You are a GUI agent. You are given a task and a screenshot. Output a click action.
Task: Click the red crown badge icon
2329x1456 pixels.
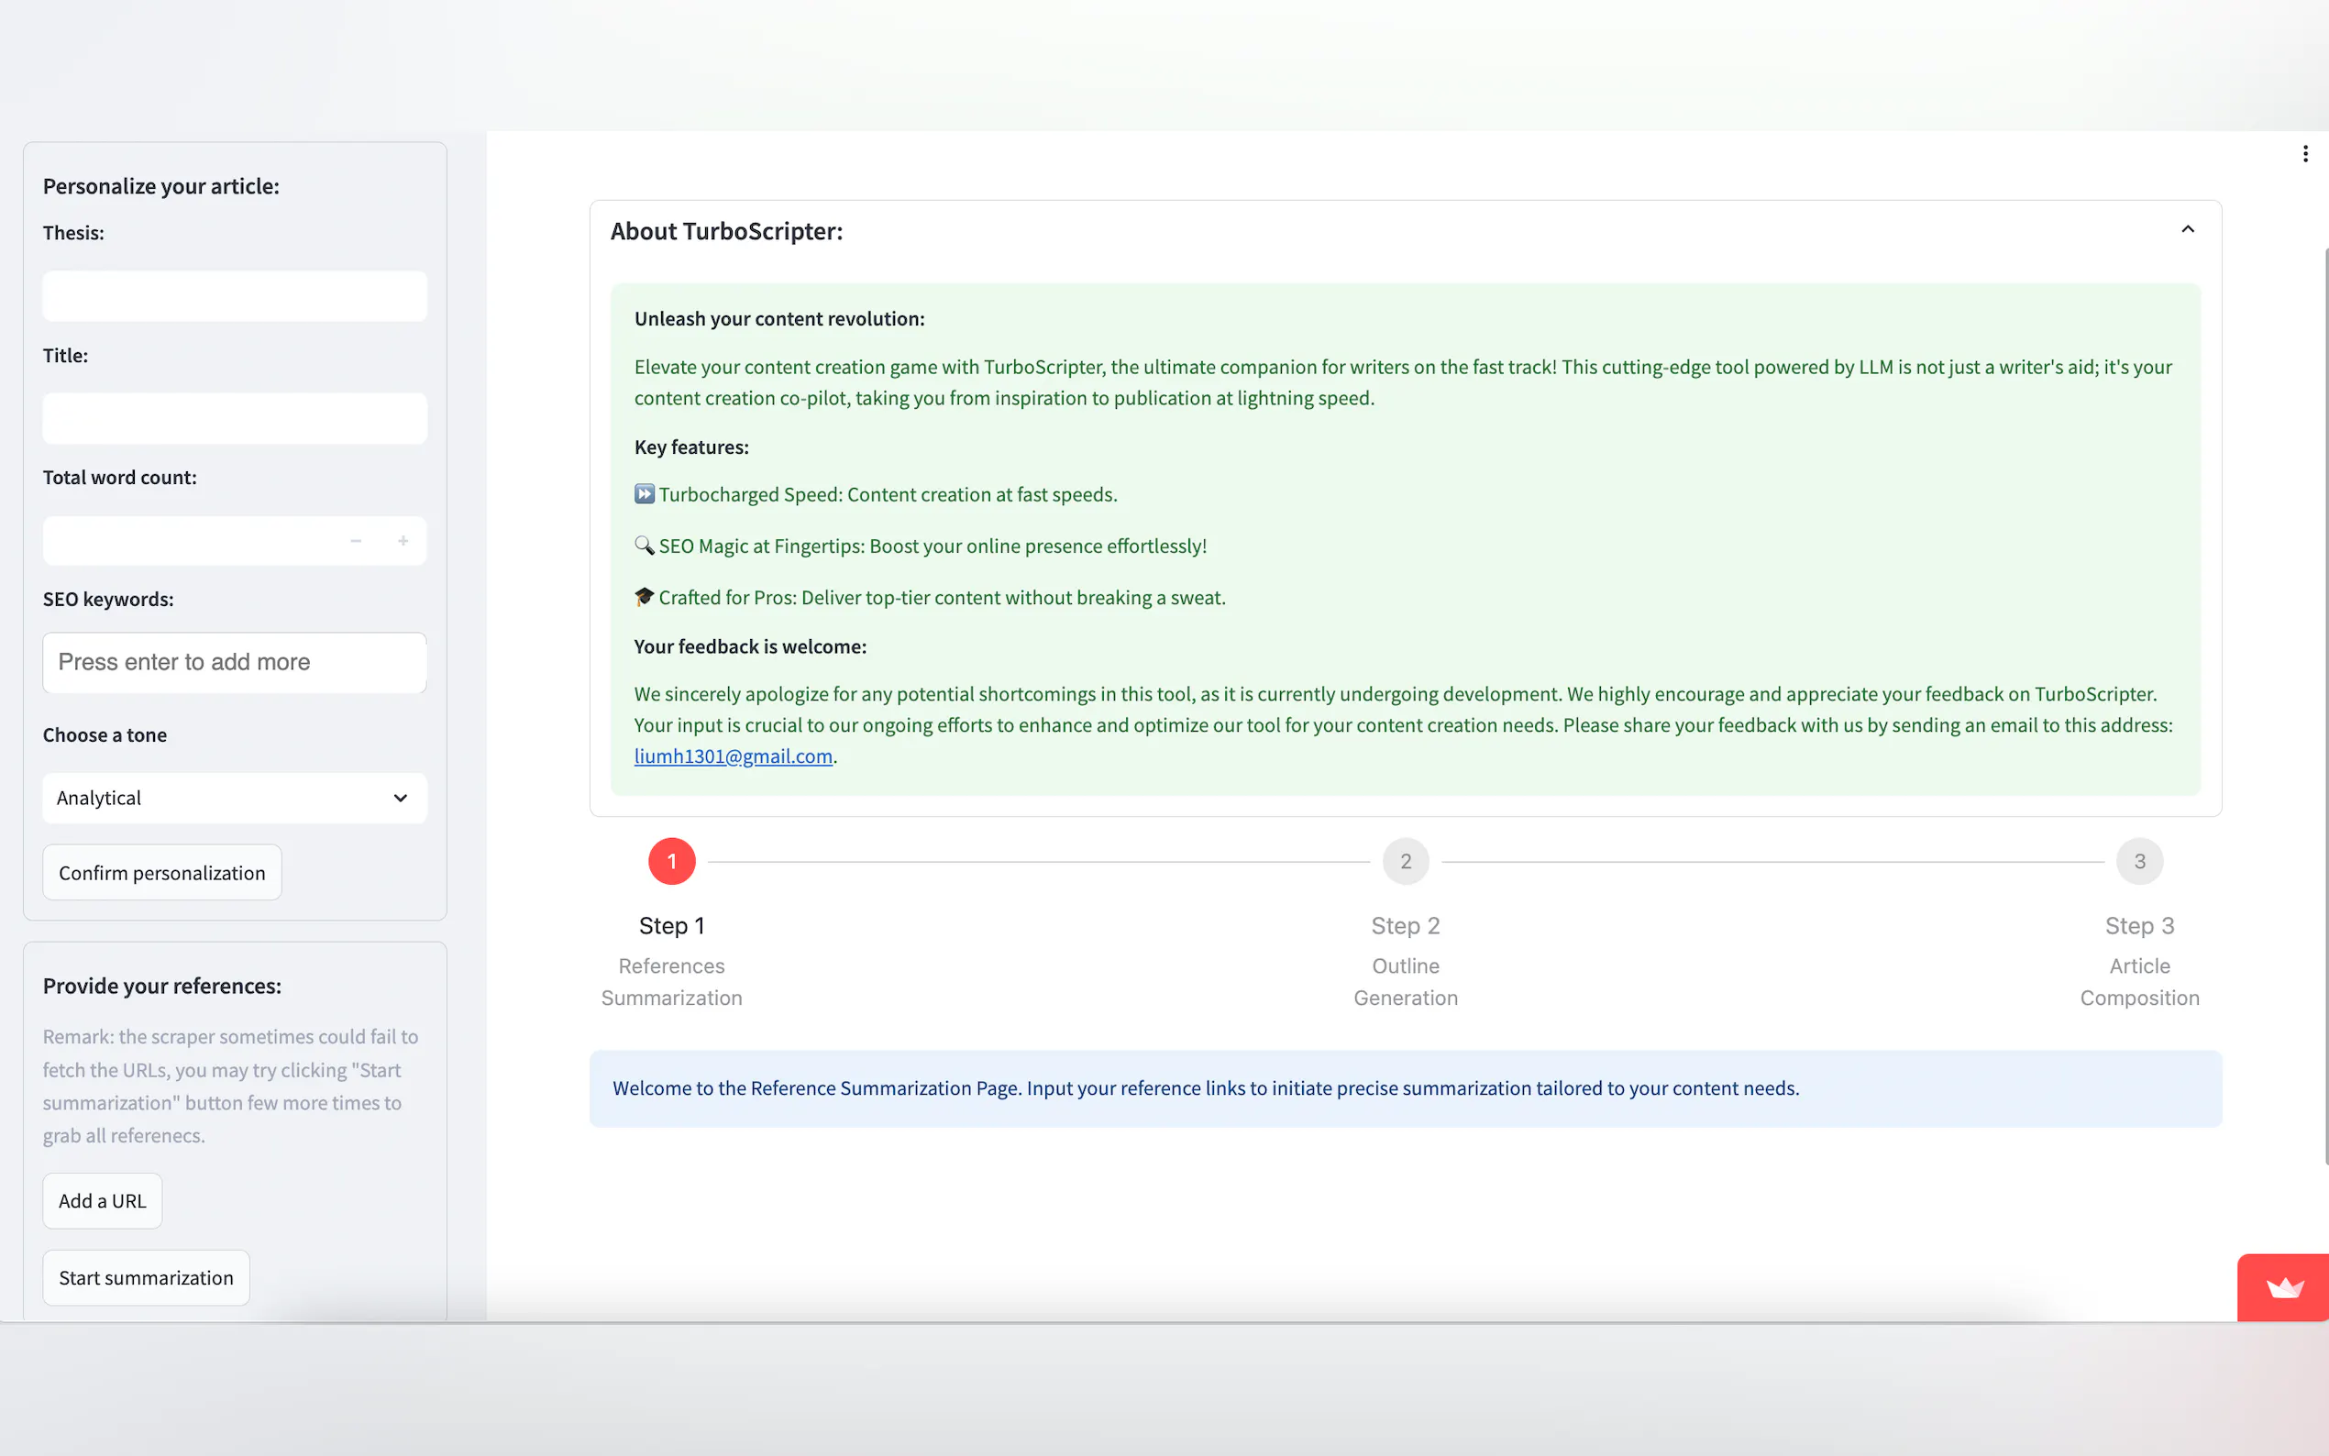click(2284, 1287)
